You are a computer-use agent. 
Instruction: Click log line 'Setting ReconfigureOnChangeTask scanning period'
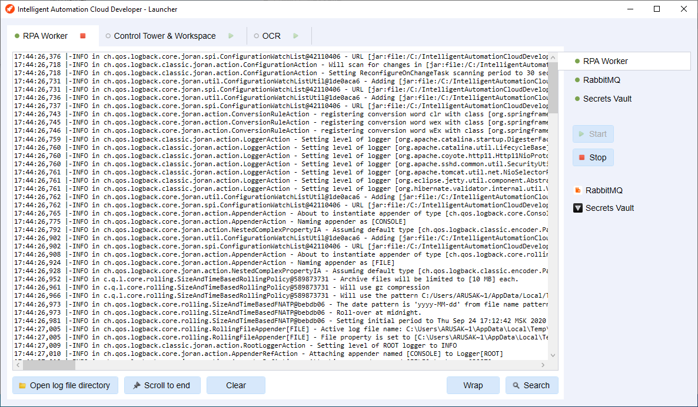point(281,73)
